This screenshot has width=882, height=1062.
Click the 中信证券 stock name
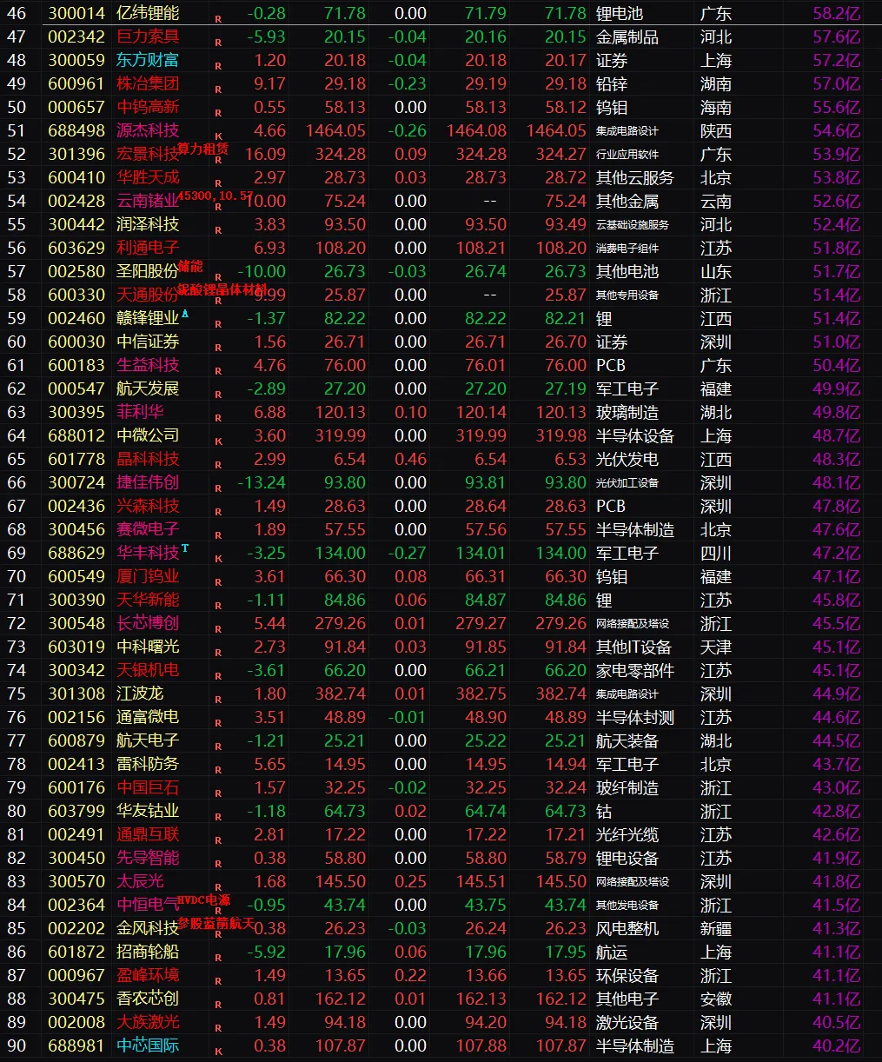pyautogui.click(x=148, y=342)
